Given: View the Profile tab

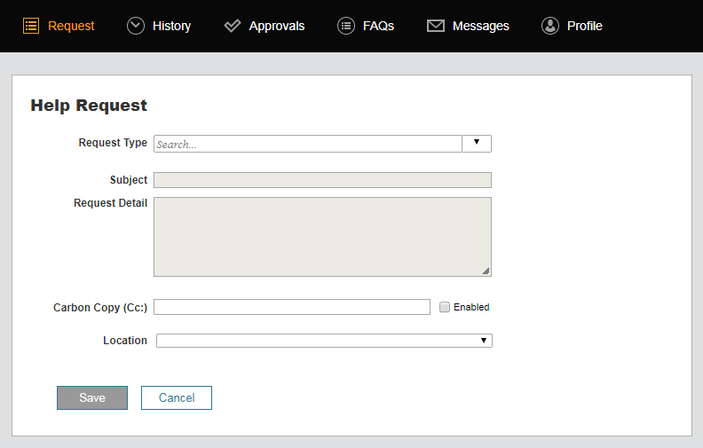Looking at the screenshot, I should click(x=584, y=26).
